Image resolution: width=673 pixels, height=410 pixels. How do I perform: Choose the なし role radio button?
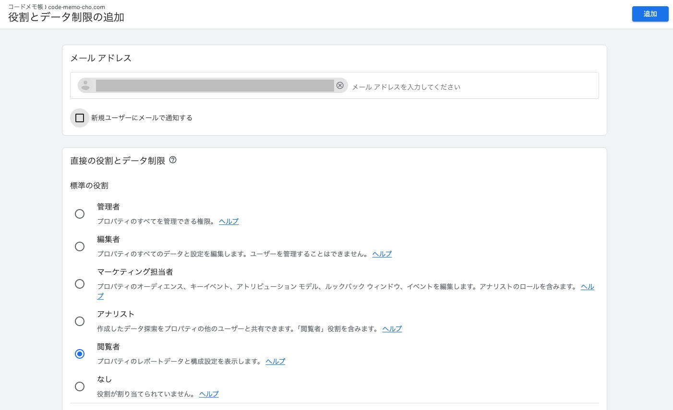coord(80,387)
